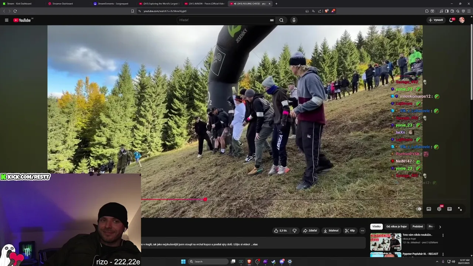Toggle video subtitles captions button
Image resolution: width=473 pixels, height=266 pixels.
coord(429,209)
